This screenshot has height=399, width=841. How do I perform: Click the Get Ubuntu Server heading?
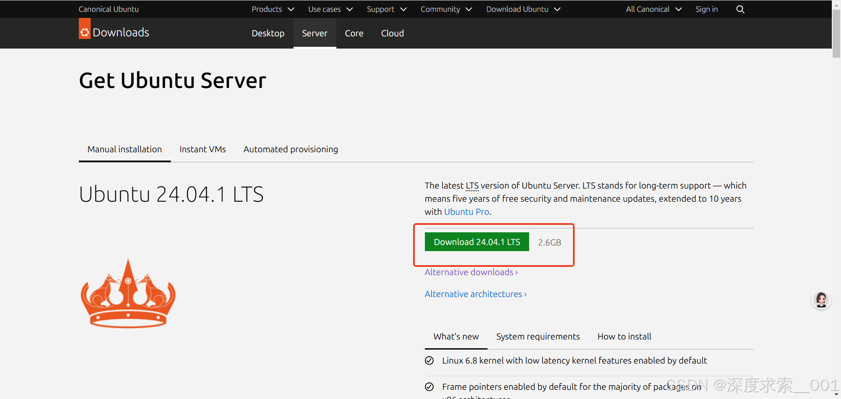[173, 80]
